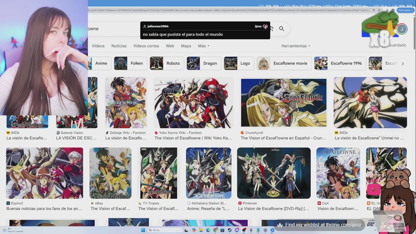Open the CeX image thumbnail
Screen dimensions: 416x234
click(338, 173)
